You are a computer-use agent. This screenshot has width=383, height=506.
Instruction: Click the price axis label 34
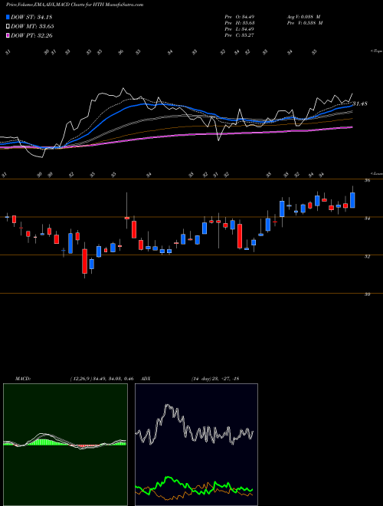pos(368,219)
